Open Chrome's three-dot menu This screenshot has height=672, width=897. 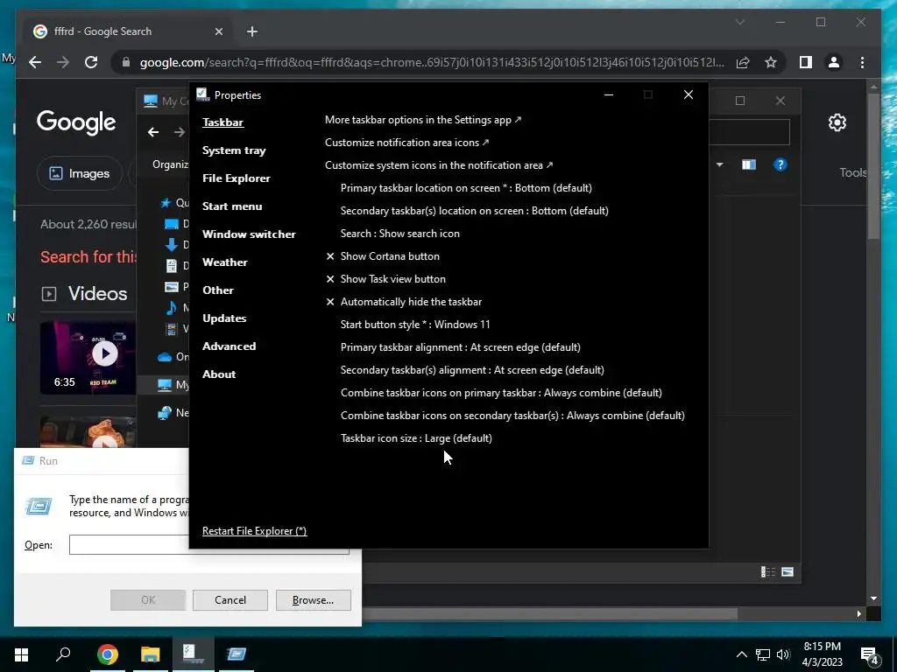(862, 62)
